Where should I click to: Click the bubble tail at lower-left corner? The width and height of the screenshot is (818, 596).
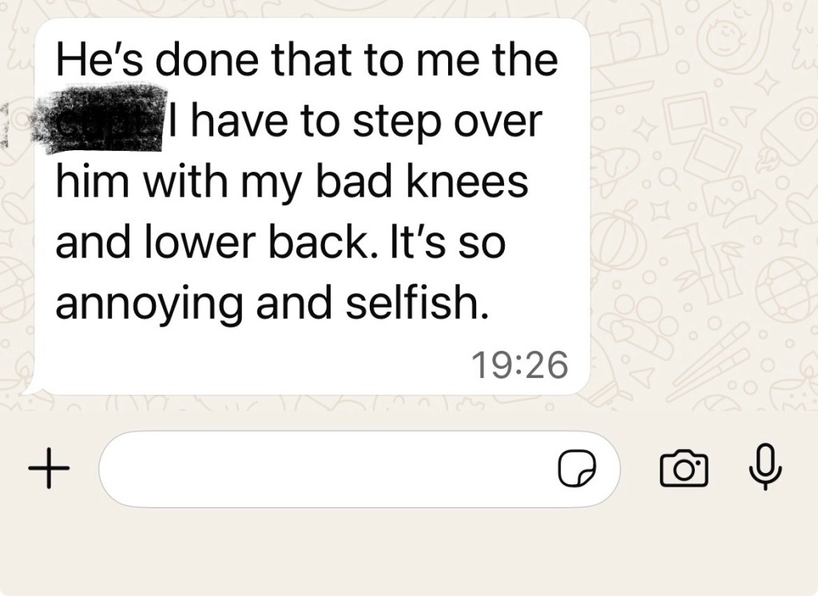pos(32,387)
